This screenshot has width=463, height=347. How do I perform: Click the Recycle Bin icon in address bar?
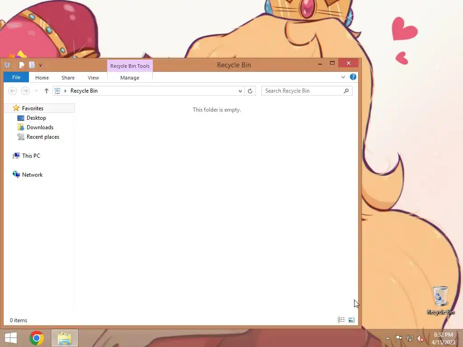coord(57,91)
